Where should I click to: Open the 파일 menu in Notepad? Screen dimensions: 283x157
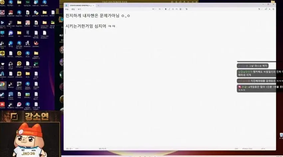[67, 9]
